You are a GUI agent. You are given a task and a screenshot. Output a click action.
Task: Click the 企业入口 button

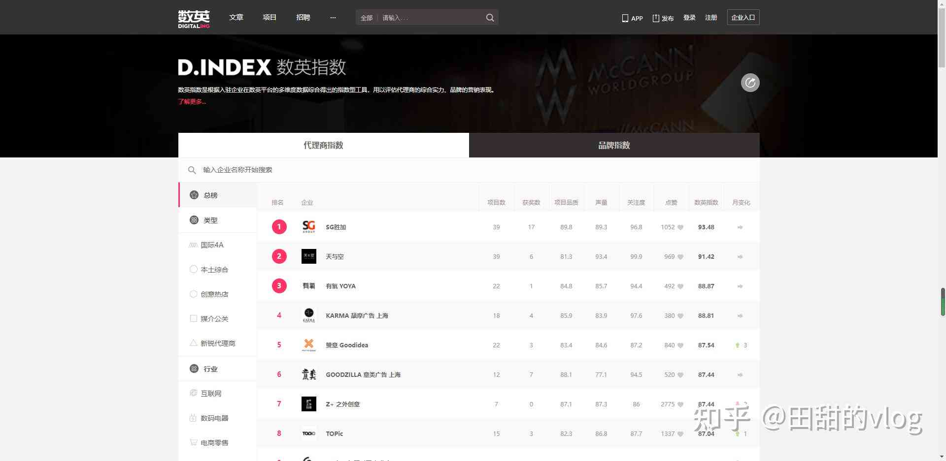point(743,17)
